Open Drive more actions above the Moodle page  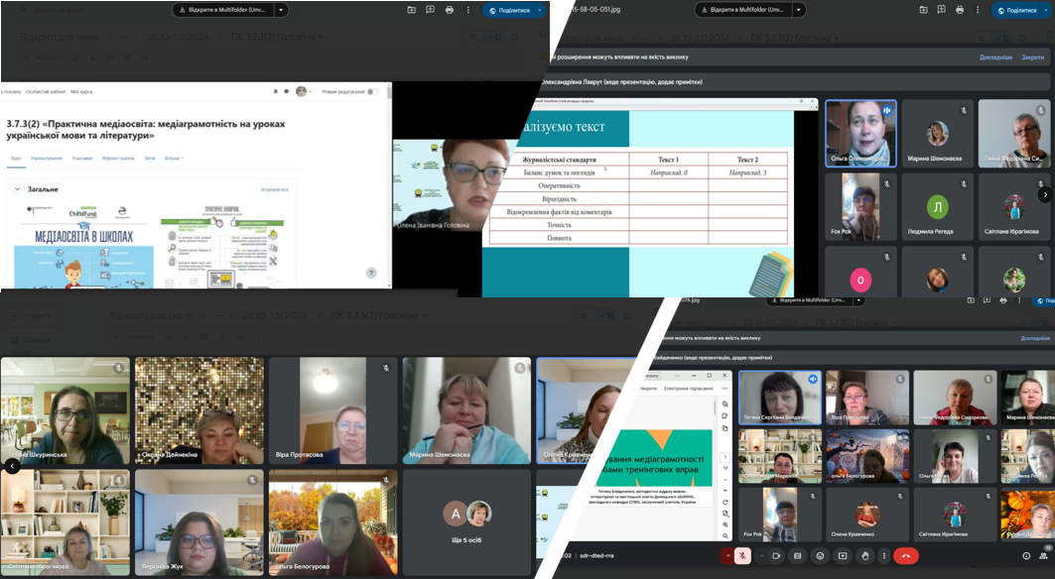468,10
